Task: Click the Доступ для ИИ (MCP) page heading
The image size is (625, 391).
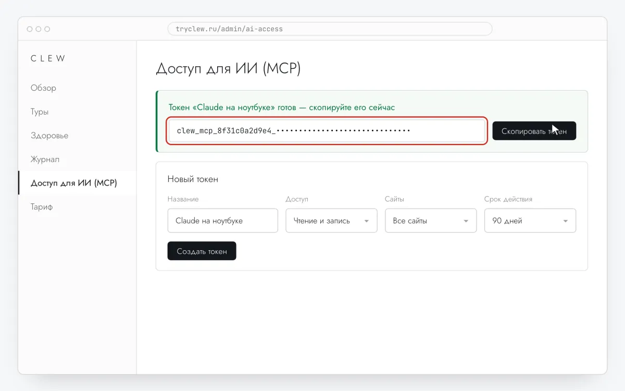Action: [228, 69]
